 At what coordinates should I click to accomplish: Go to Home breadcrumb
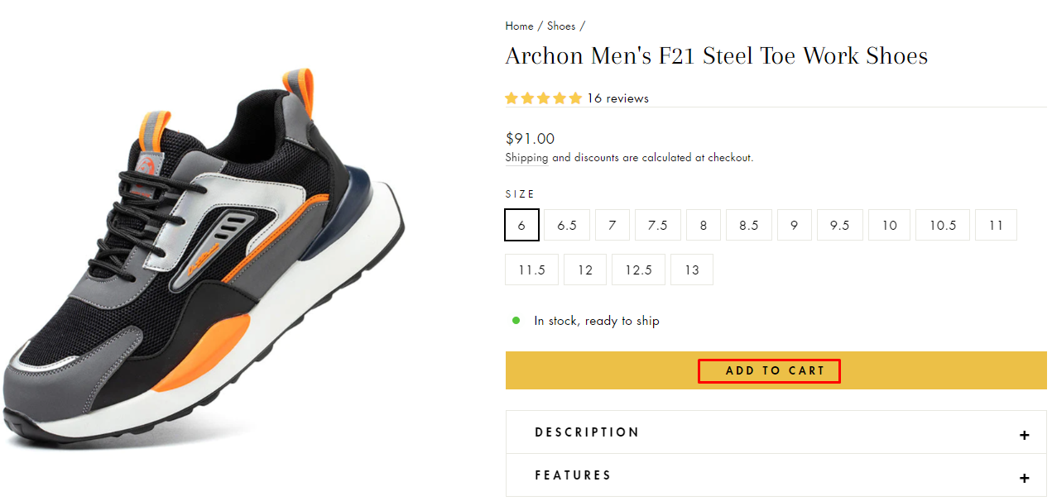(x=519, y=26)
